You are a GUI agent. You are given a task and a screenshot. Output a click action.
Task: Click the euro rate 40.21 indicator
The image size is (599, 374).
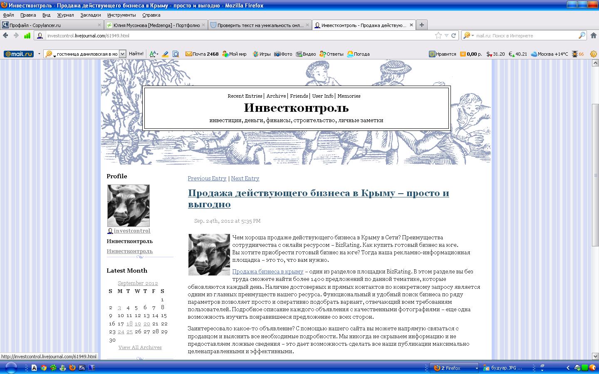pos(518,54)
